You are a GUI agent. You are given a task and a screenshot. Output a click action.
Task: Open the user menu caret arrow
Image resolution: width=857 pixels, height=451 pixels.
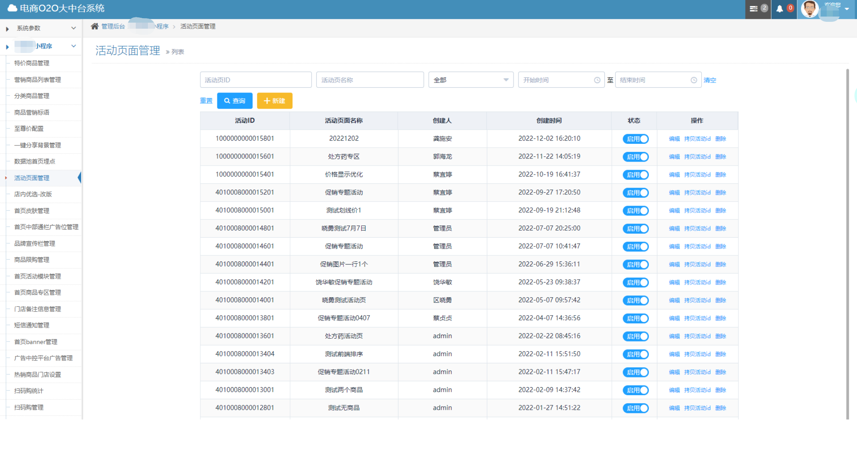[847, 9]
